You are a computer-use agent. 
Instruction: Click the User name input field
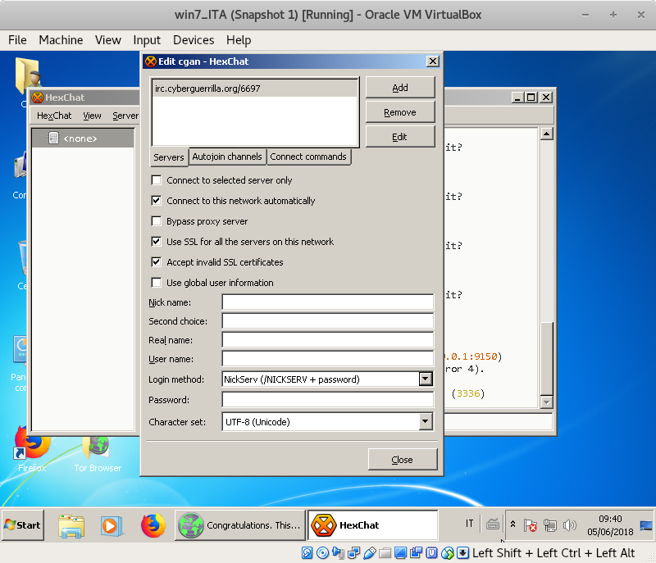pyautogui.click(x=327, y=359)
